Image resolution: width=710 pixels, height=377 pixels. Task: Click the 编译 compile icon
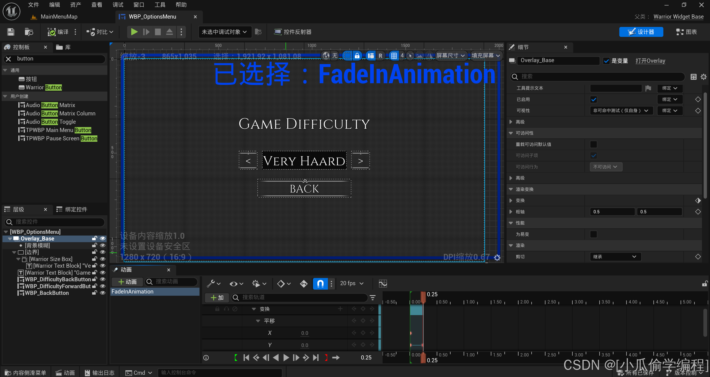[x=52, y=32]
